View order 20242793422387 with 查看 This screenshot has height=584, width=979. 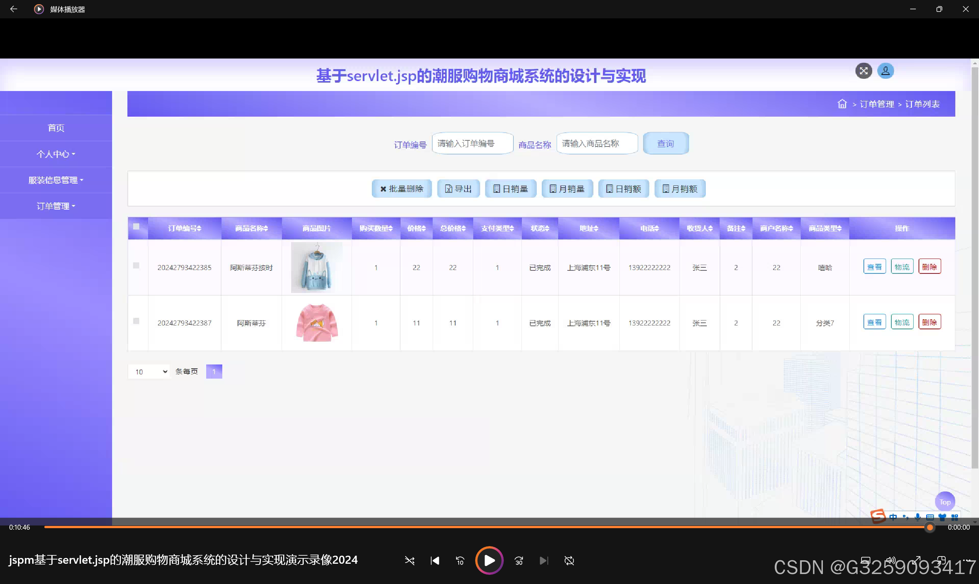874,322
